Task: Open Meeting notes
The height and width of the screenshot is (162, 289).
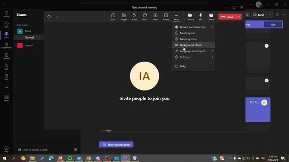Action: click(x=194, y=39)
